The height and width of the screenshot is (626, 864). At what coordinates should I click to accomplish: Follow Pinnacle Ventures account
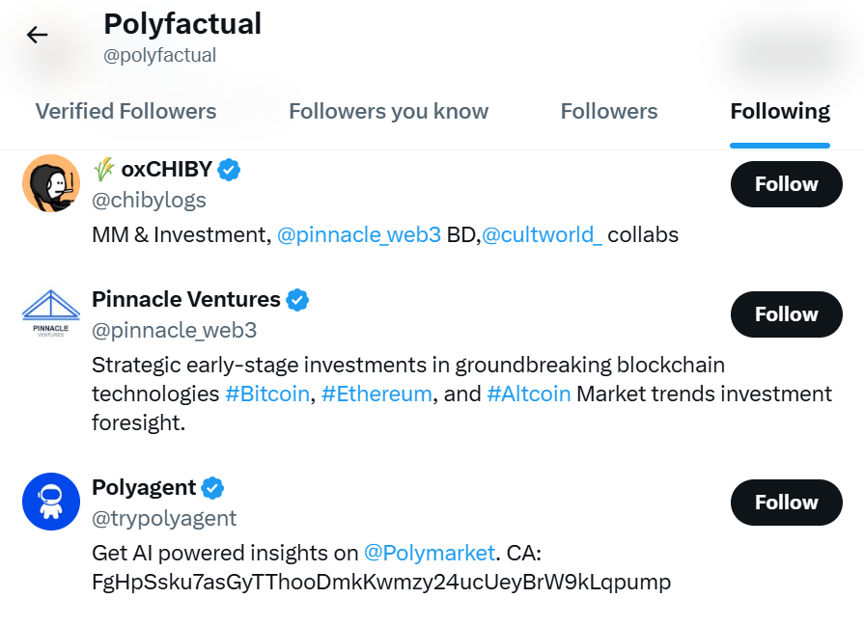tap(787, 314)
